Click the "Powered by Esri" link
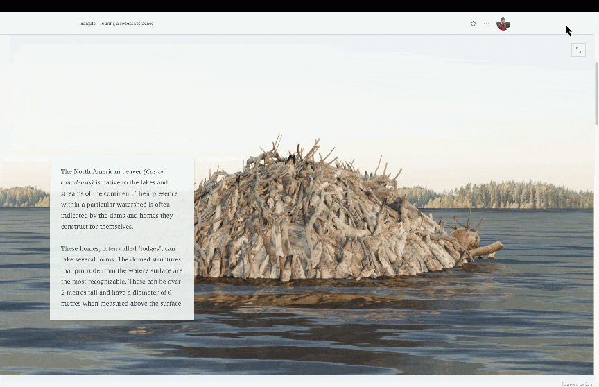 [577, 384]
